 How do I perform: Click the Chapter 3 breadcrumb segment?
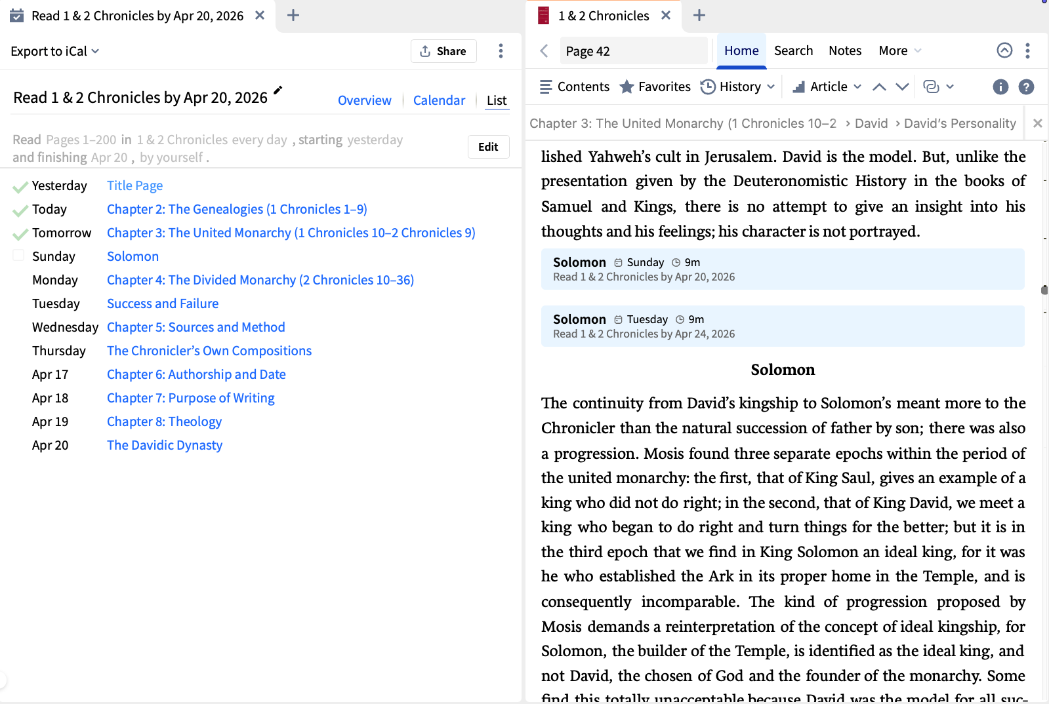click(683, 123)
